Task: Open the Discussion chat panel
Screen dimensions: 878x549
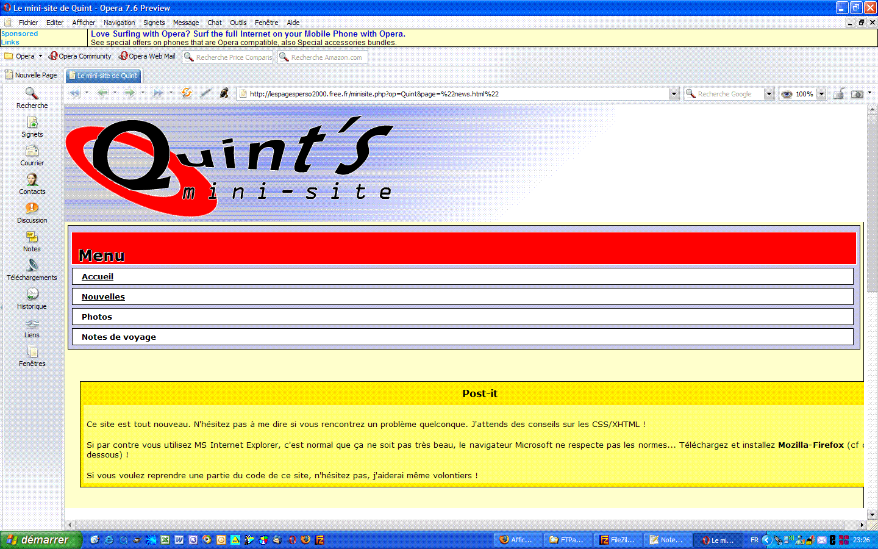Action: tap(32, 212)
